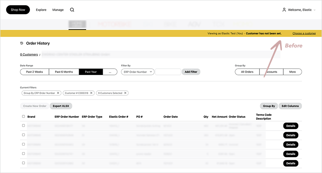Click the filter value text field
The image size is (322, 173).
click(x=168, y=72)
